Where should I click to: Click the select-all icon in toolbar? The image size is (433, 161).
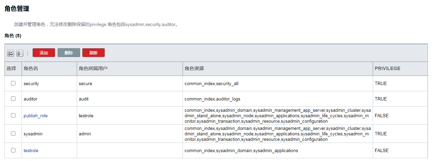point(11,53)
